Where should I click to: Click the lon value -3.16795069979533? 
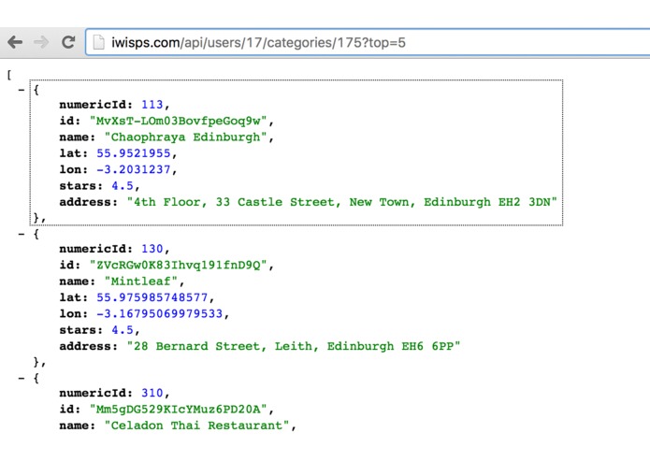(x=160, y=313)
